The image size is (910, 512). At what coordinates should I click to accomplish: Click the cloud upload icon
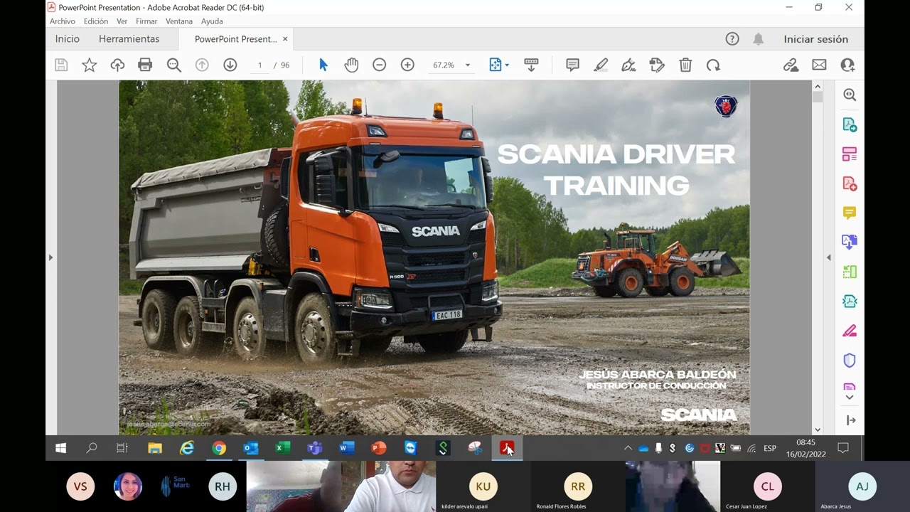click(117, 65)
